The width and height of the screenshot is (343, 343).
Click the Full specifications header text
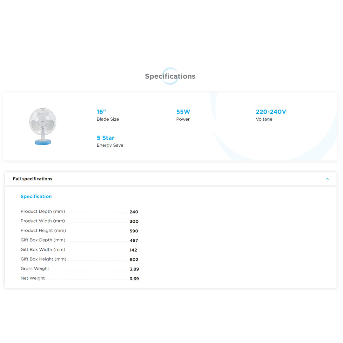point(32,179)
